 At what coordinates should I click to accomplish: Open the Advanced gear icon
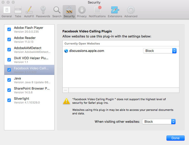tap(131, 10)
